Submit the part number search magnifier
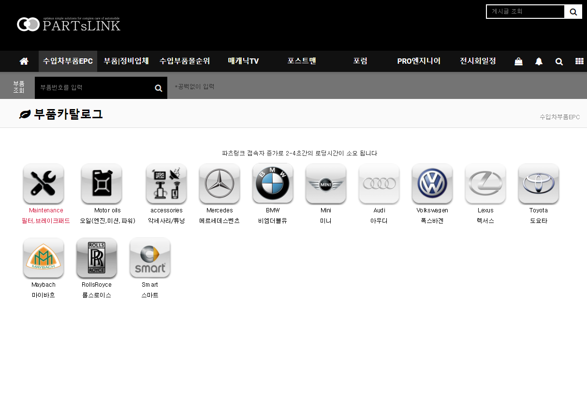 tap(158, 88)
